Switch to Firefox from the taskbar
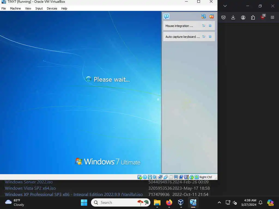Screen dimensions: 279x209 coord(169,202)
